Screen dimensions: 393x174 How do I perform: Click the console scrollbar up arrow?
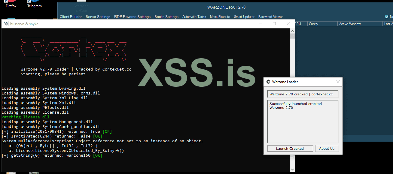[292, 31]
